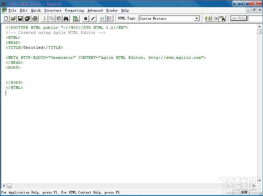Click the opening <HTML> tag
This screenshot has width=263, height=196.
[x=13, y=38]
